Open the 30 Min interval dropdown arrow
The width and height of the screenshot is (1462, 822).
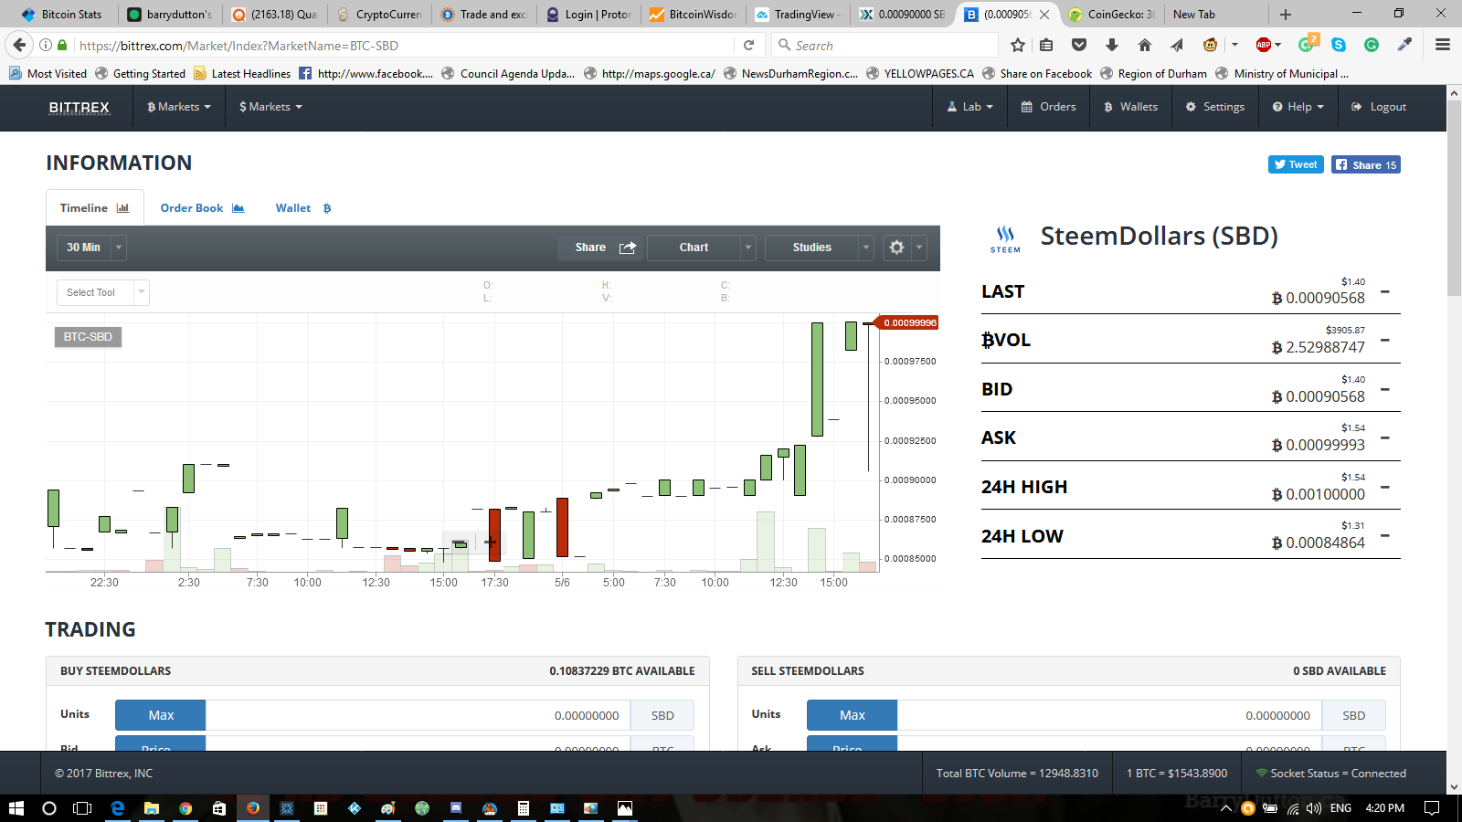[x=119, y=248]
